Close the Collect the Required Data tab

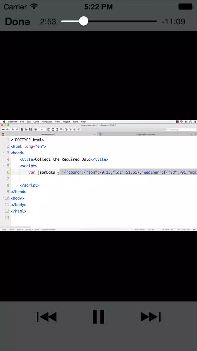[x=191, y=134]
